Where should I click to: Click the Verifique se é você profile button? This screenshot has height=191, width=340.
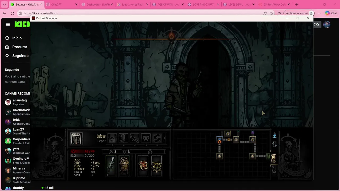tap(299, 13)
